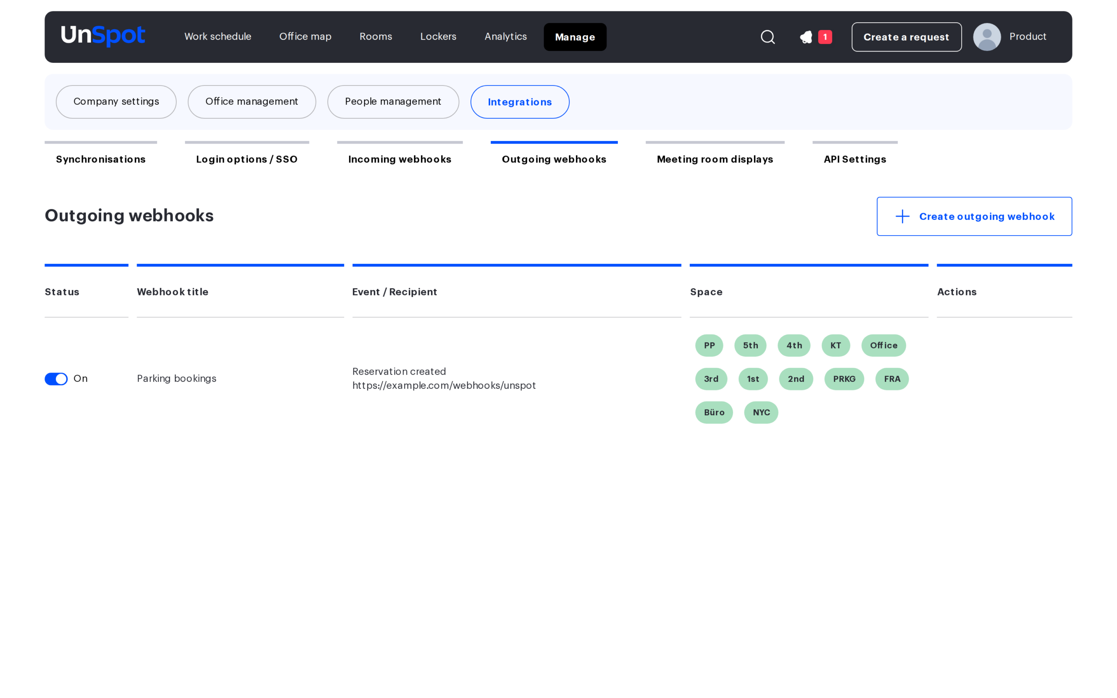Navigate to Rooms
1117x698 pixels.
(x=376, y=37)
